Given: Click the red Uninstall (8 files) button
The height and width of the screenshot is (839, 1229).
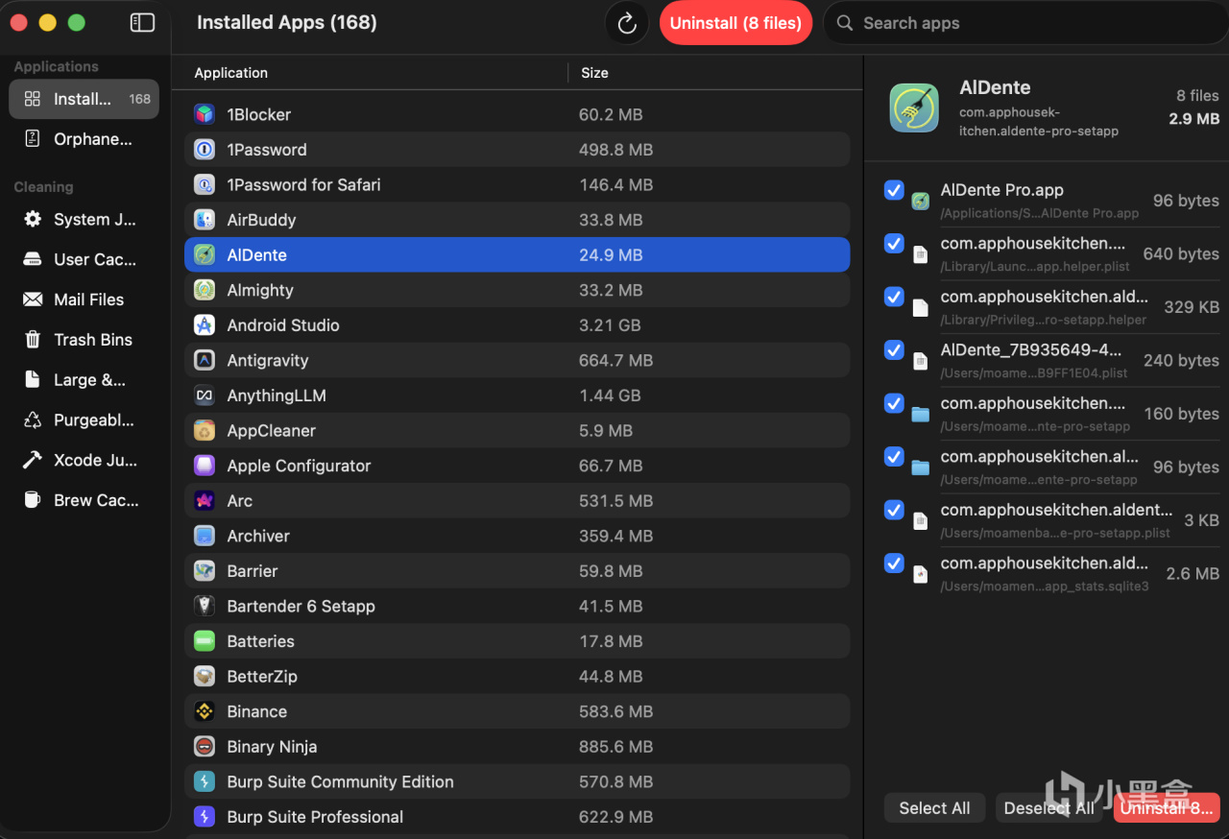Looking at the screenshot, I should coord(735,23).
